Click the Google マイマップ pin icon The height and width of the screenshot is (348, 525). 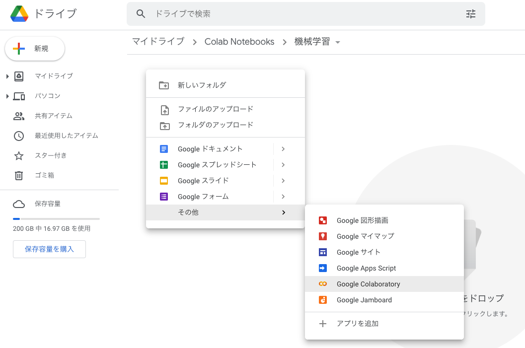[323, 236]
